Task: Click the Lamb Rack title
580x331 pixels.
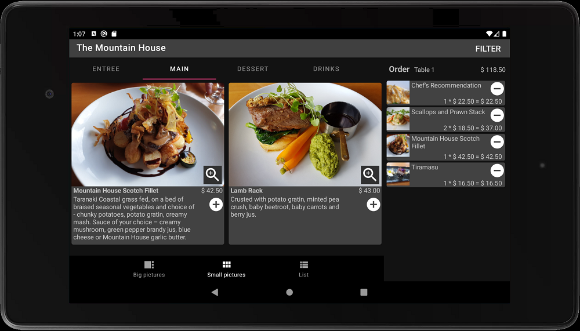Action: [x=246, y=191]
